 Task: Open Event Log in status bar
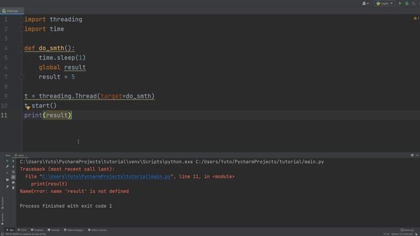coord(407,230)
